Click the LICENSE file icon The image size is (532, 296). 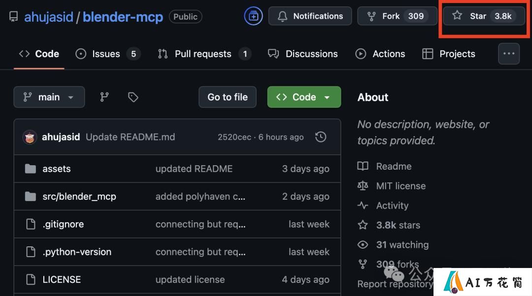[31, 280]
